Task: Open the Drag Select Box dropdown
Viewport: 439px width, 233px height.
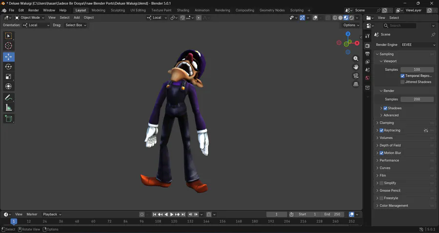Action: pos(76,25)
